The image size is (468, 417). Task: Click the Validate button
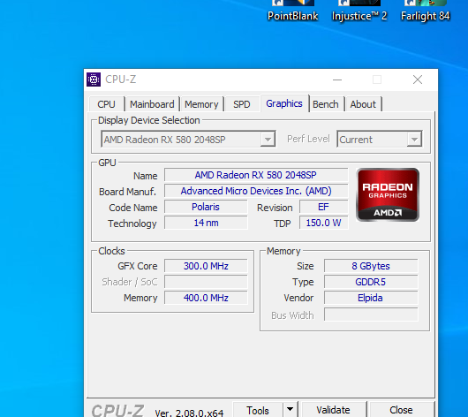tap(334, 410)
